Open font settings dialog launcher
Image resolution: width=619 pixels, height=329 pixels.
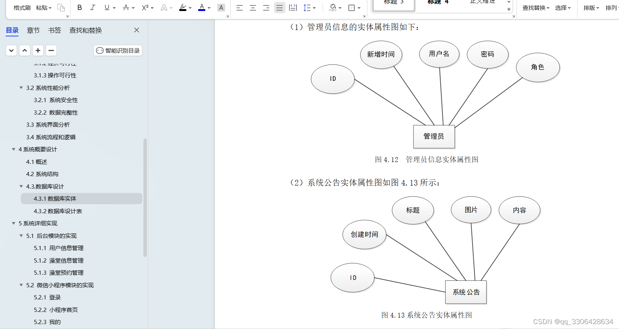pyautogui.click(x=228, y=16)
